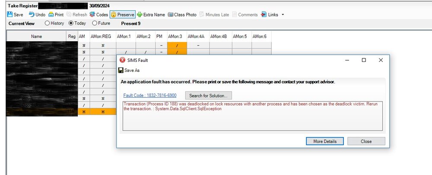432x175 pixels.
Task: Open the attendance Codes list
Action: (98, 15)
